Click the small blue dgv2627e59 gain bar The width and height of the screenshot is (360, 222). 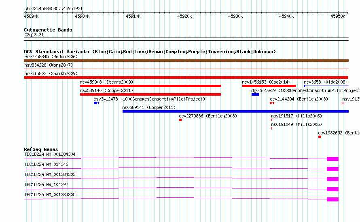coord(255,94)
